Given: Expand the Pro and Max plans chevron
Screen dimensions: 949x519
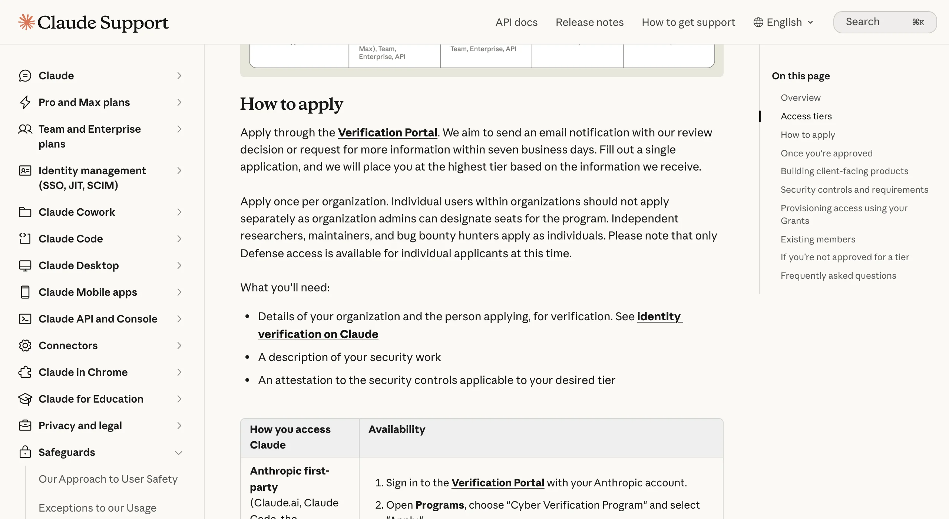Looking at the screenshot, I should click(179, 102).
